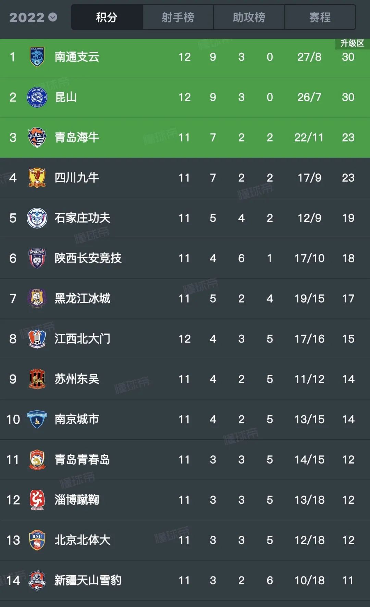Click the 江西北大门 club crest
This screenshot has width=370, height=607.
pos(37,339)
